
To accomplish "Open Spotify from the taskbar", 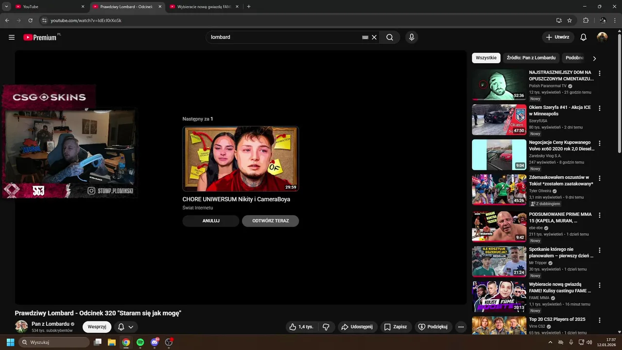I will tap(140, 342).
